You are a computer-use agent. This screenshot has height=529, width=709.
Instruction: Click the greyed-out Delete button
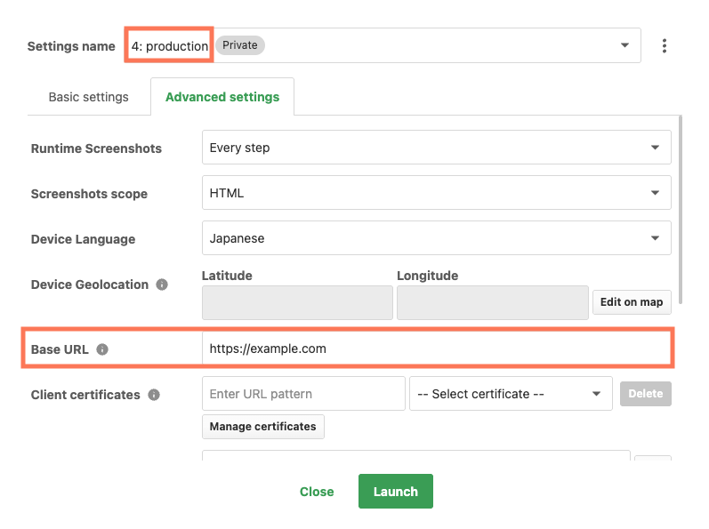tap(645, 394)
